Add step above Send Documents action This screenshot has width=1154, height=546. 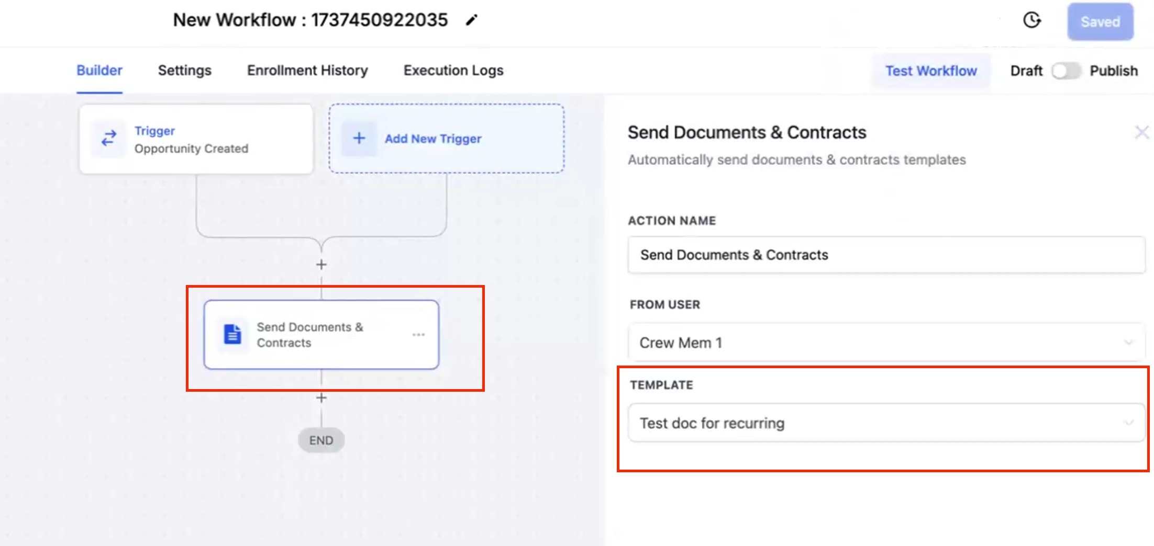321,265
